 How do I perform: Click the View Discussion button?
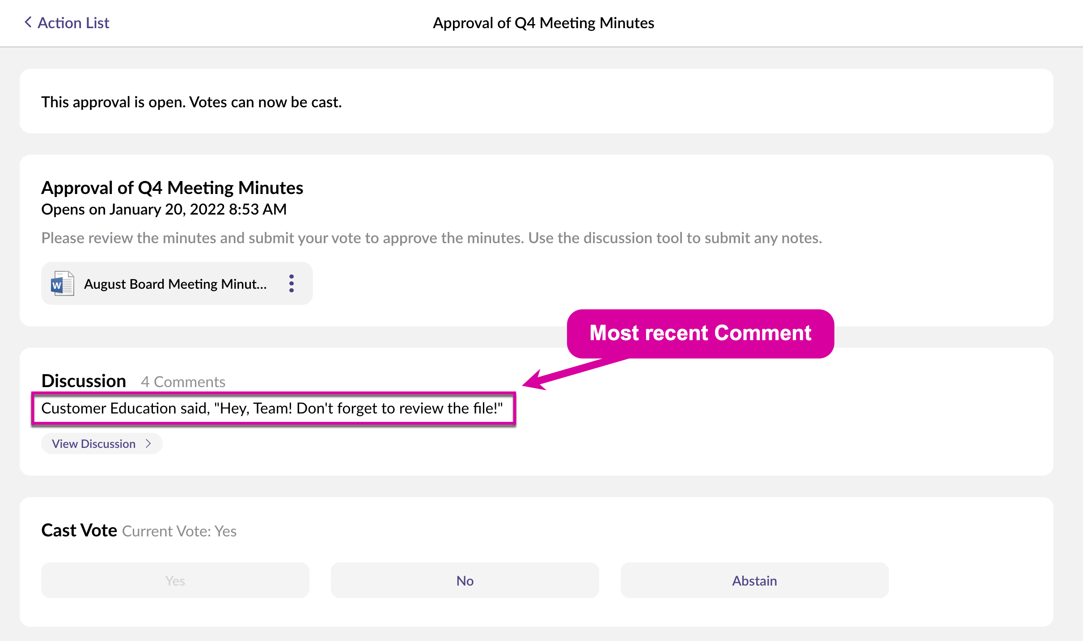click(x=93, y=443)
